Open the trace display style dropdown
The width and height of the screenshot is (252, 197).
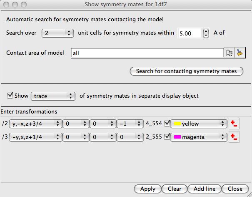[53, 96]
